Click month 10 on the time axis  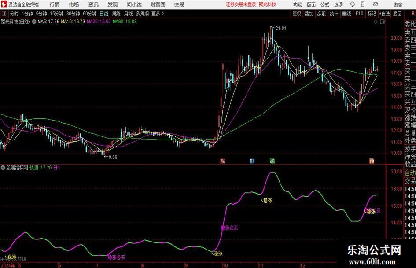[x=225, y=265]
